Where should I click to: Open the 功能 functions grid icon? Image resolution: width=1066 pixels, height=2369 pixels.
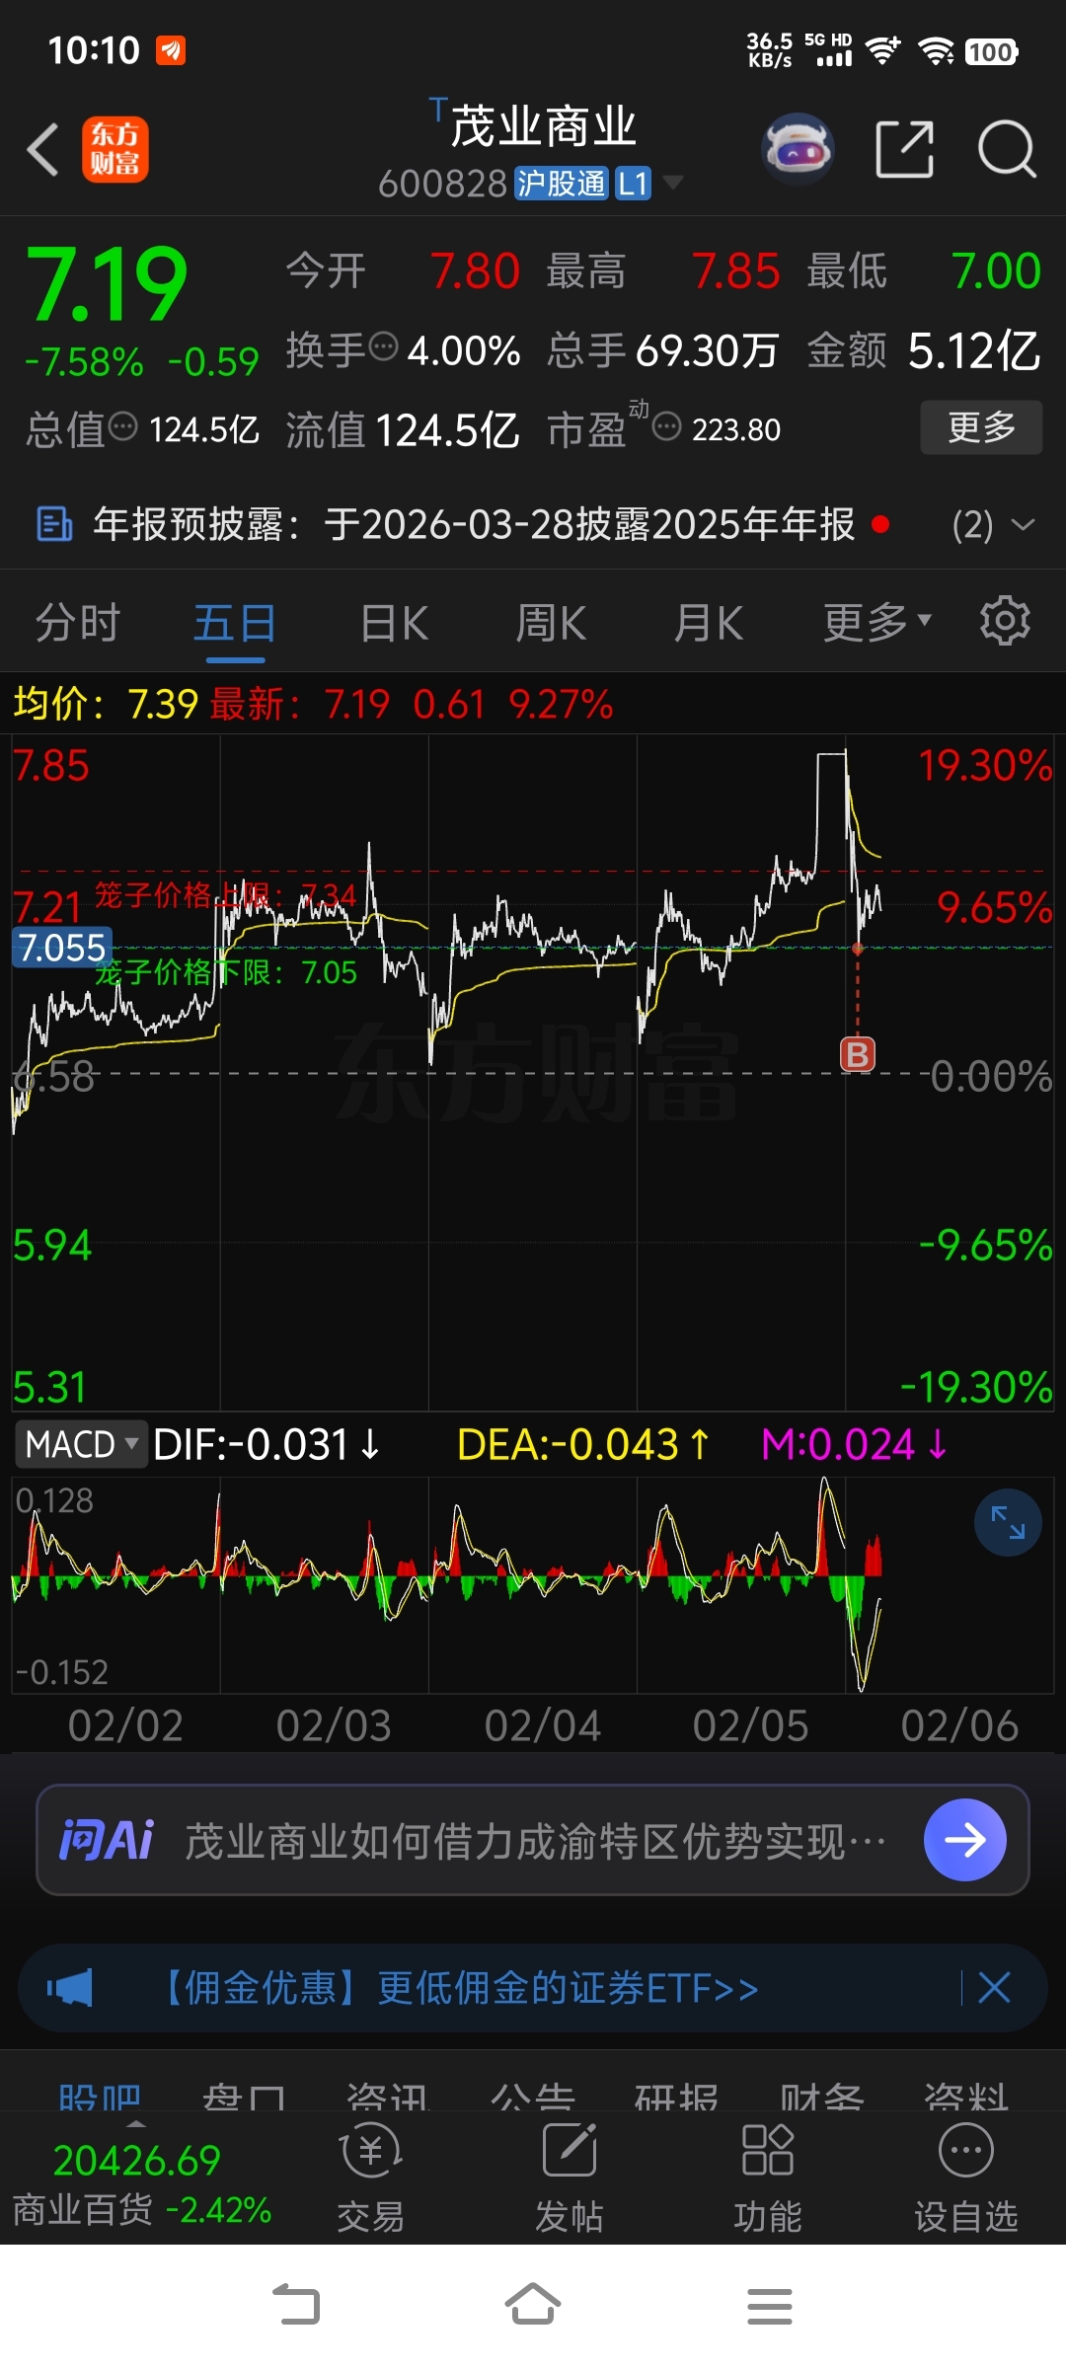point(768,2178)
